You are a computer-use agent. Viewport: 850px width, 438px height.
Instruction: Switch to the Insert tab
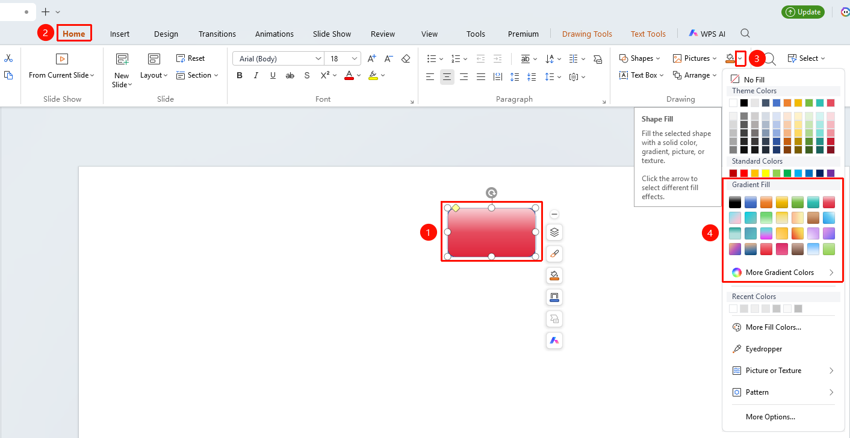click(x=120, y=34)
